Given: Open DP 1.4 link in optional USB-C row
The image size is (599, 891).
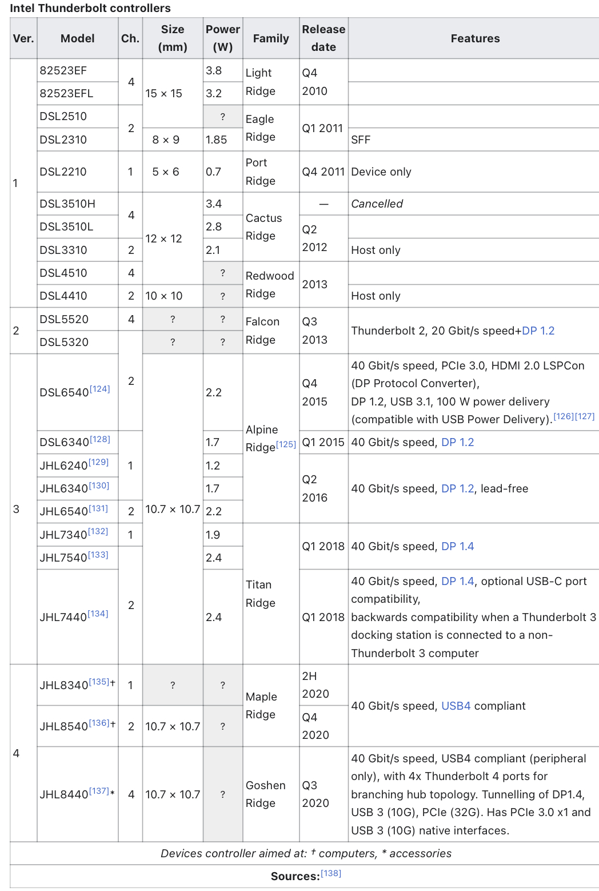Looking at the screenshot, I should 458,581.
